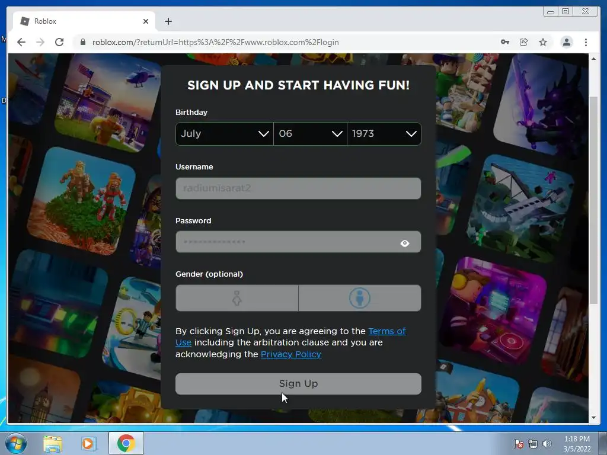Click the crashed airplane game thumbnail

pos(520,209)
